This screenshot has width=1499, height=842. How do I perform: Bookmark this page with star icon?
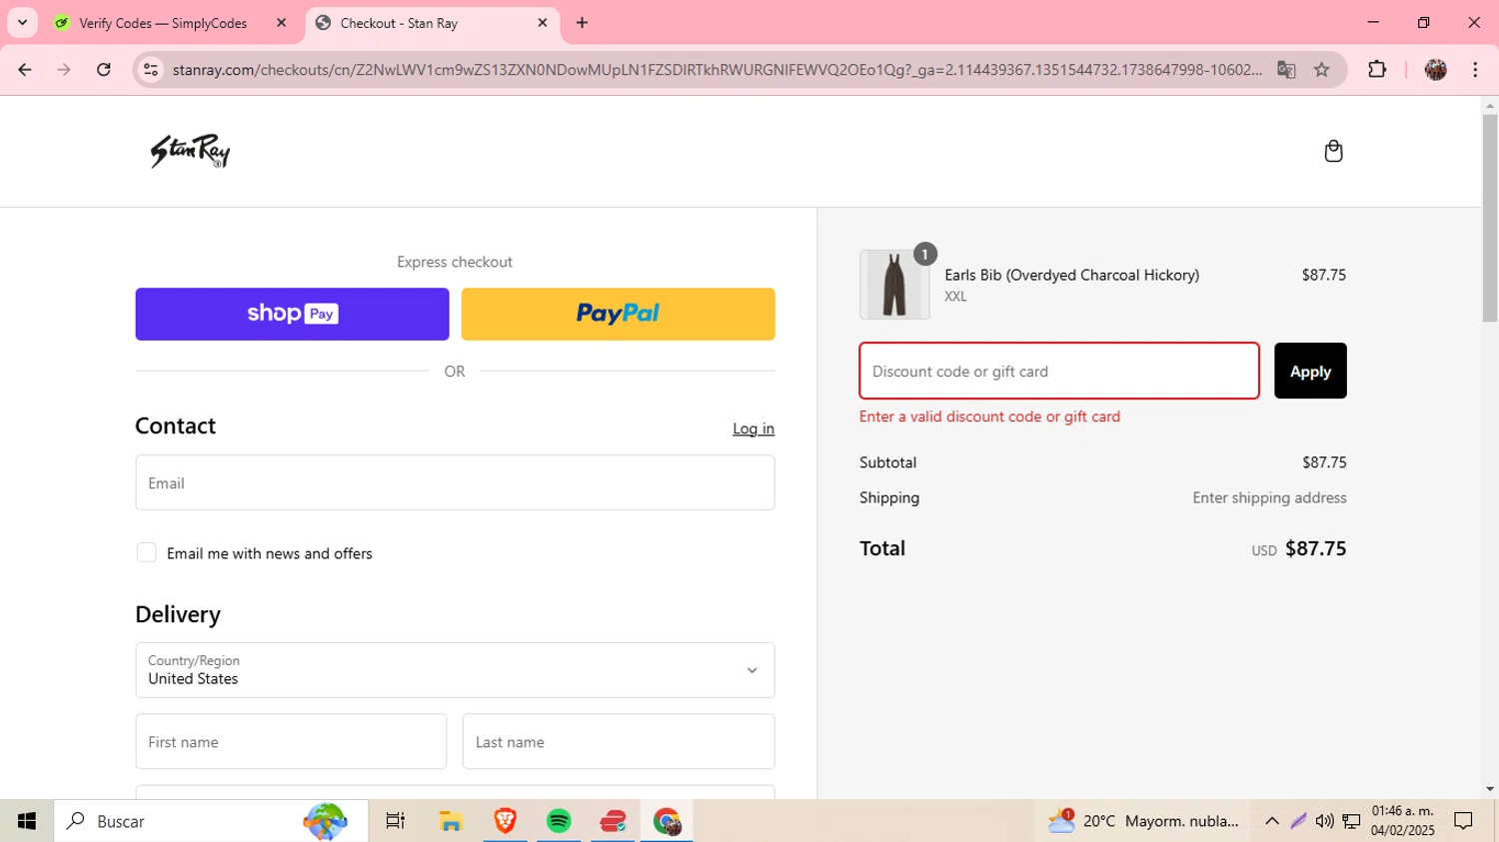pyautogui.click(x=1322, y=70)
